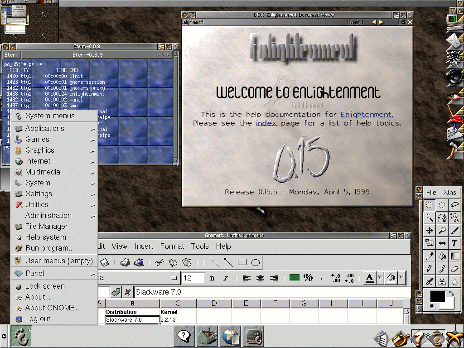
Task: Reset GIMP colors to default black and white
Action: click(432, 306)
